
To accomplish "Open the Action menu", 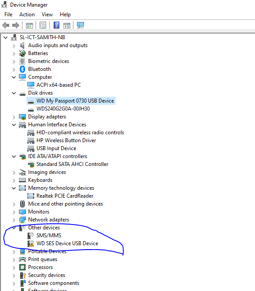I will pyautogui.click(x=27, y=15).
